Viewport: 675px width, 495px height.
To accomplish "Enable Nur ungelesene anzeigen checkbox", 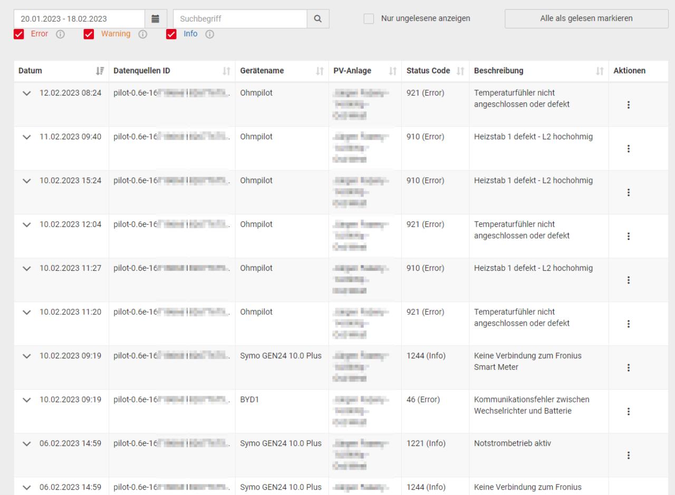I will [369, 18].
